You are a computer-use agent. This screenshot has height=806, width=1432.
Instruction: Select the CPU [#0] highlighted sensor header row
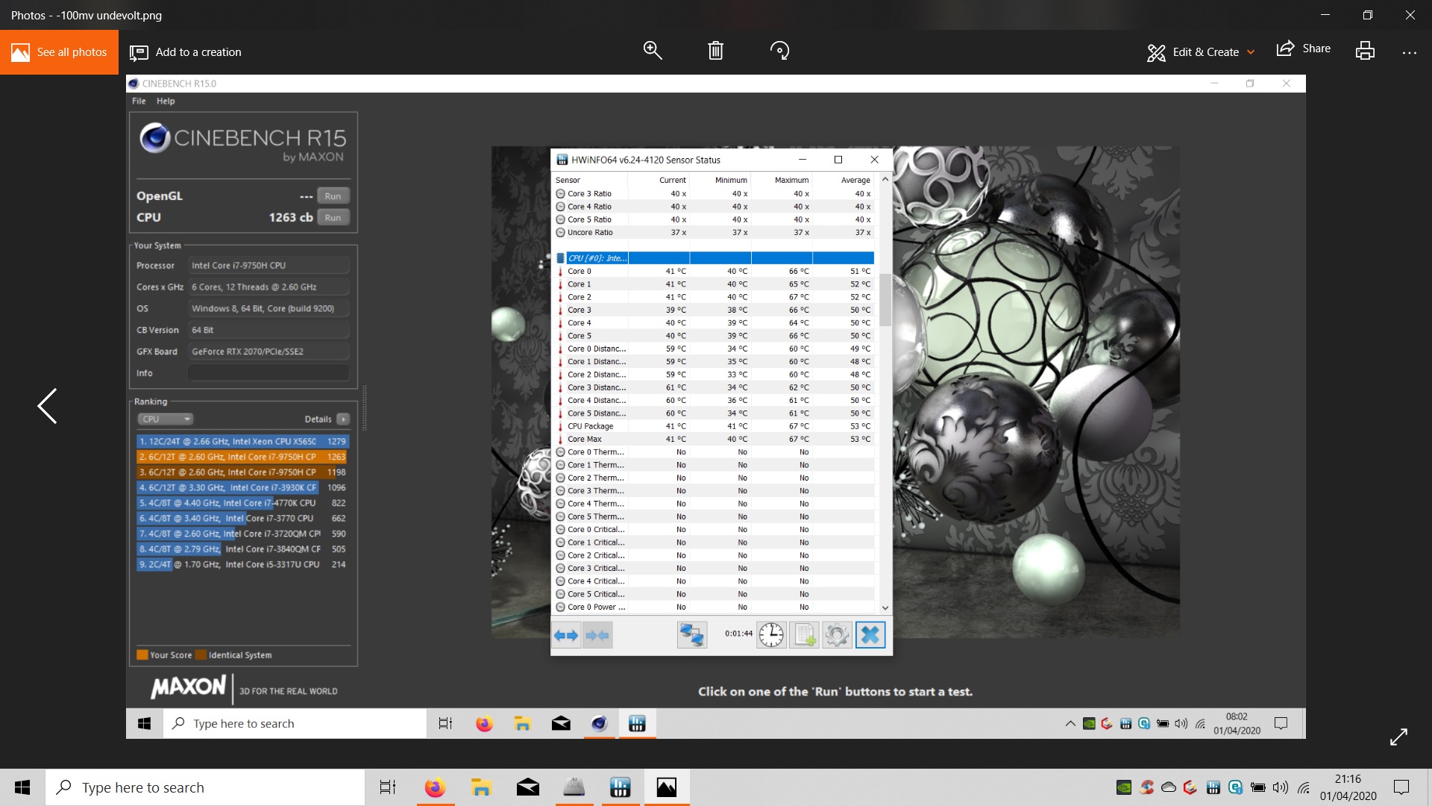pyautogui.click(x=715, y=258)
